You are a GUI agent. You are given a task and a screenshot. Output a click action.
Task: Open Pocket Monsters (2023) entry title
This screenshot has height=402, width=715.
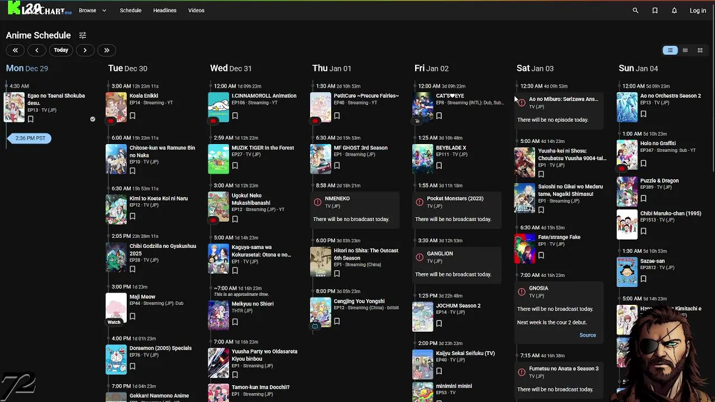[455, 198]
